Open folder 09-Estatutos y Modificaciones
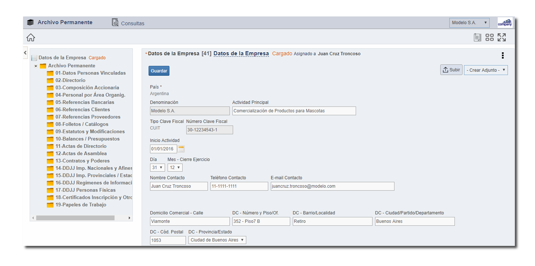The image size is (535, 266). (90, 132)
